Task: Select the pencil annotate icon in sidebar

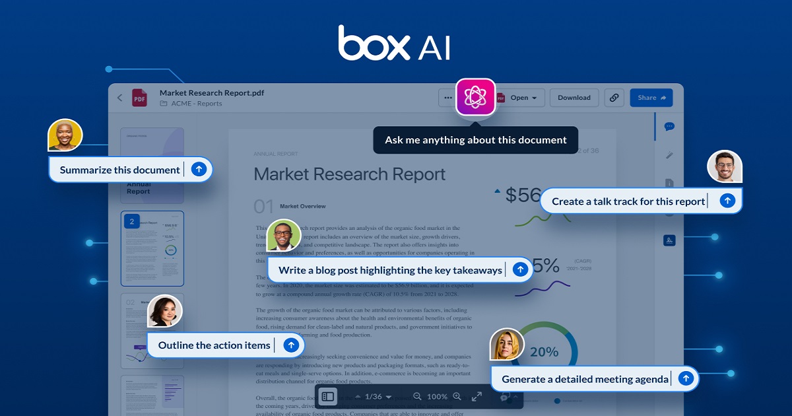Action: click(x=669, y=155)
